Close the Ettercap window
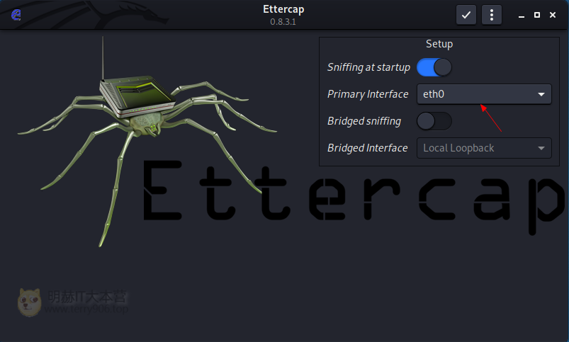Screen dimensions: 569x342 [x=553, y=15]
